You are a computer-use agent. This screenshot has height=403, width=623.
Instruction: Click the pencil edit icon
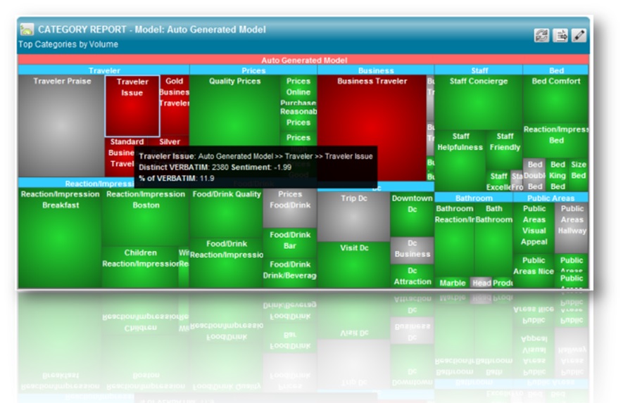coord(579,35)
